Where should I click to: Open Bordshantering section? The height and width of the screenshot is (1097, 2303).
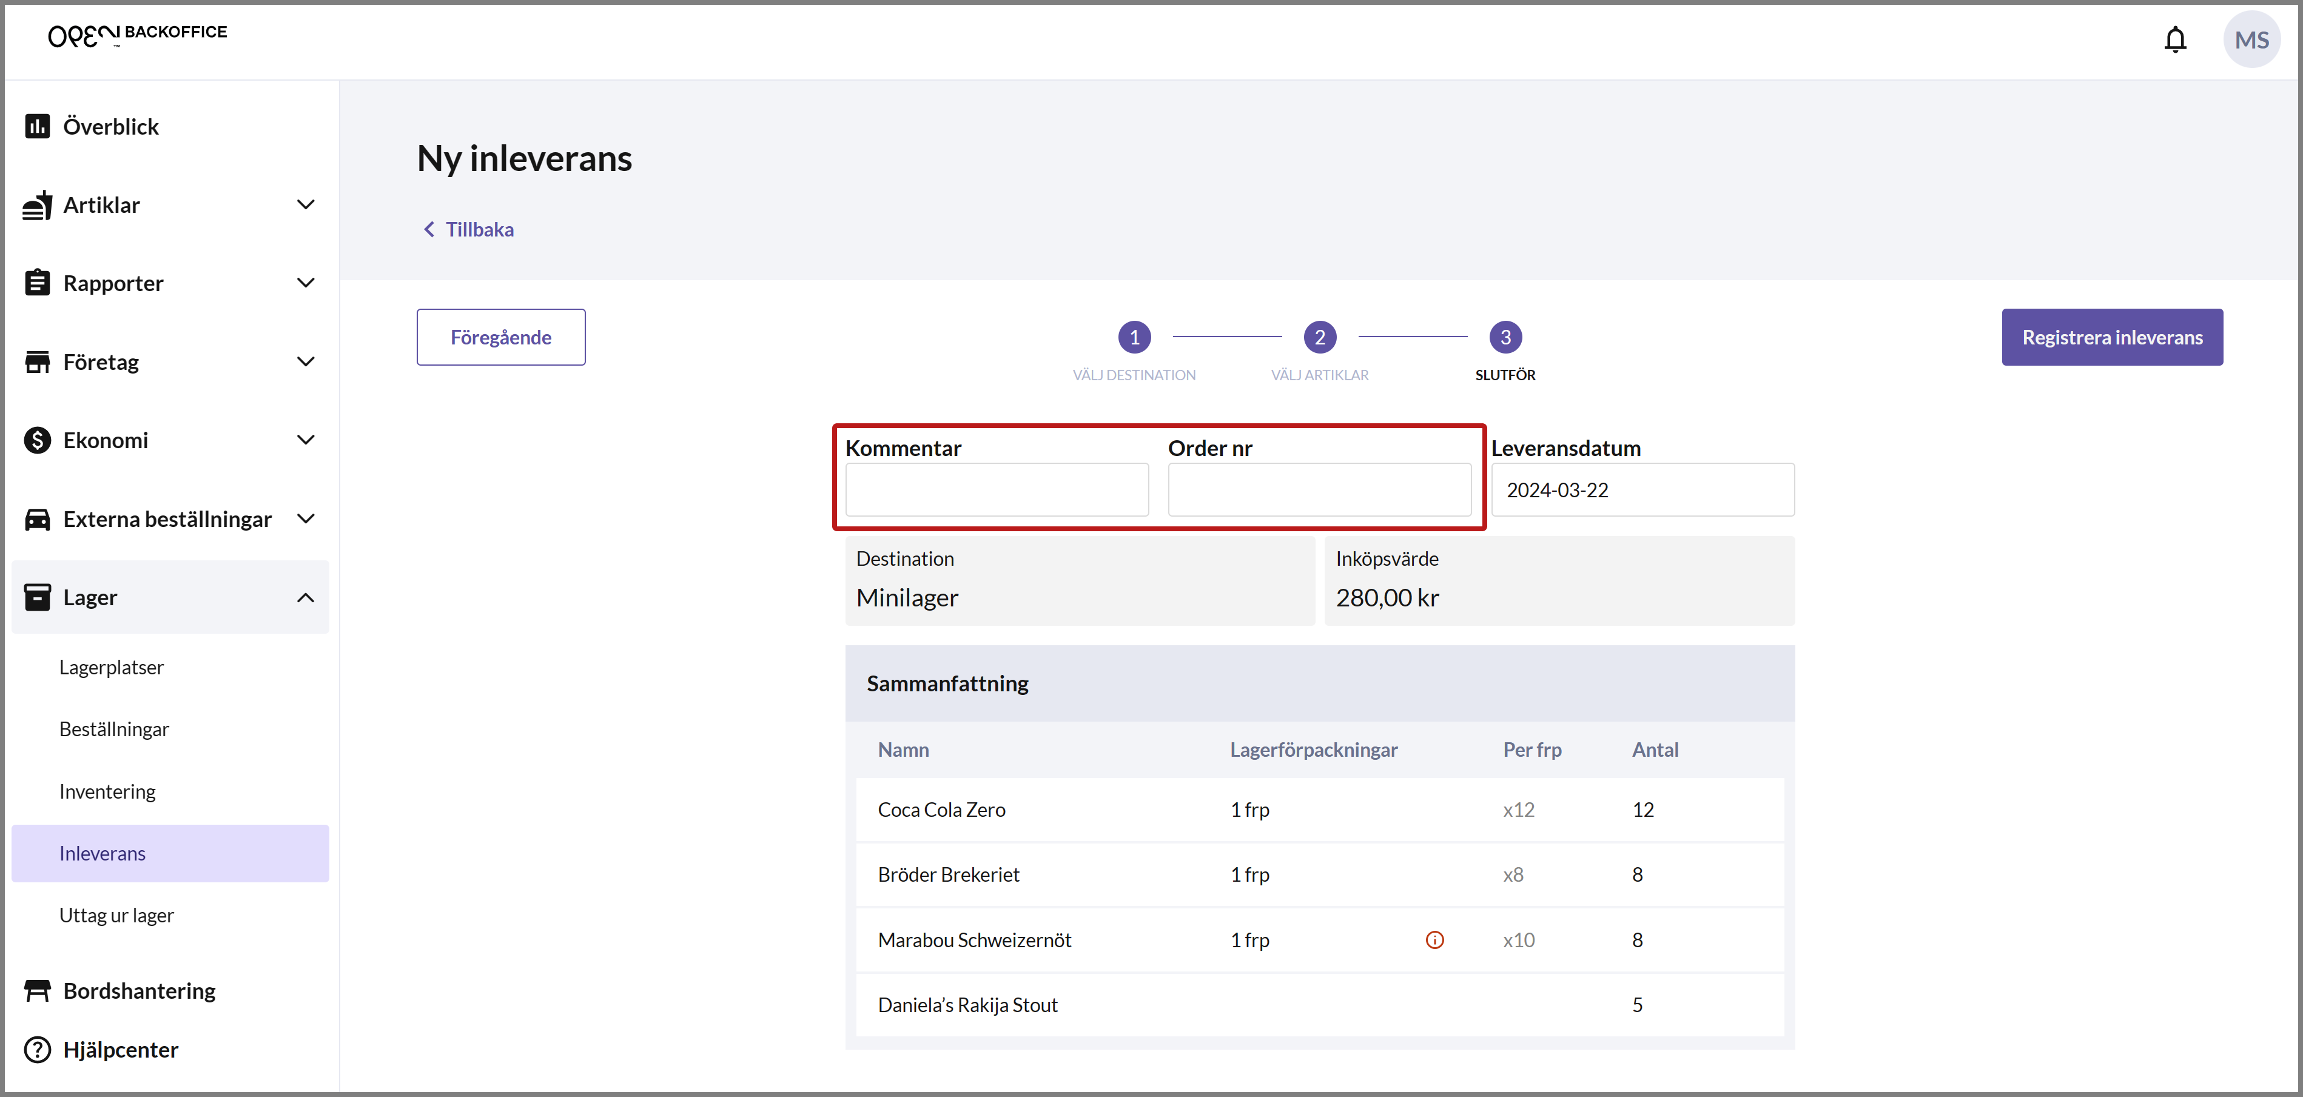(x=140, y=990)
